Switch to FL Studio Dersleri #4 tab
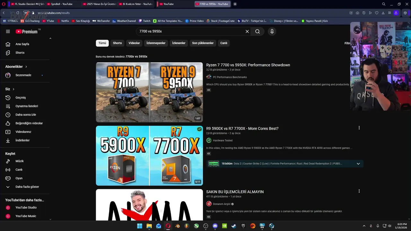This screenshot has width=411, height=231. [x=27, y=4]
